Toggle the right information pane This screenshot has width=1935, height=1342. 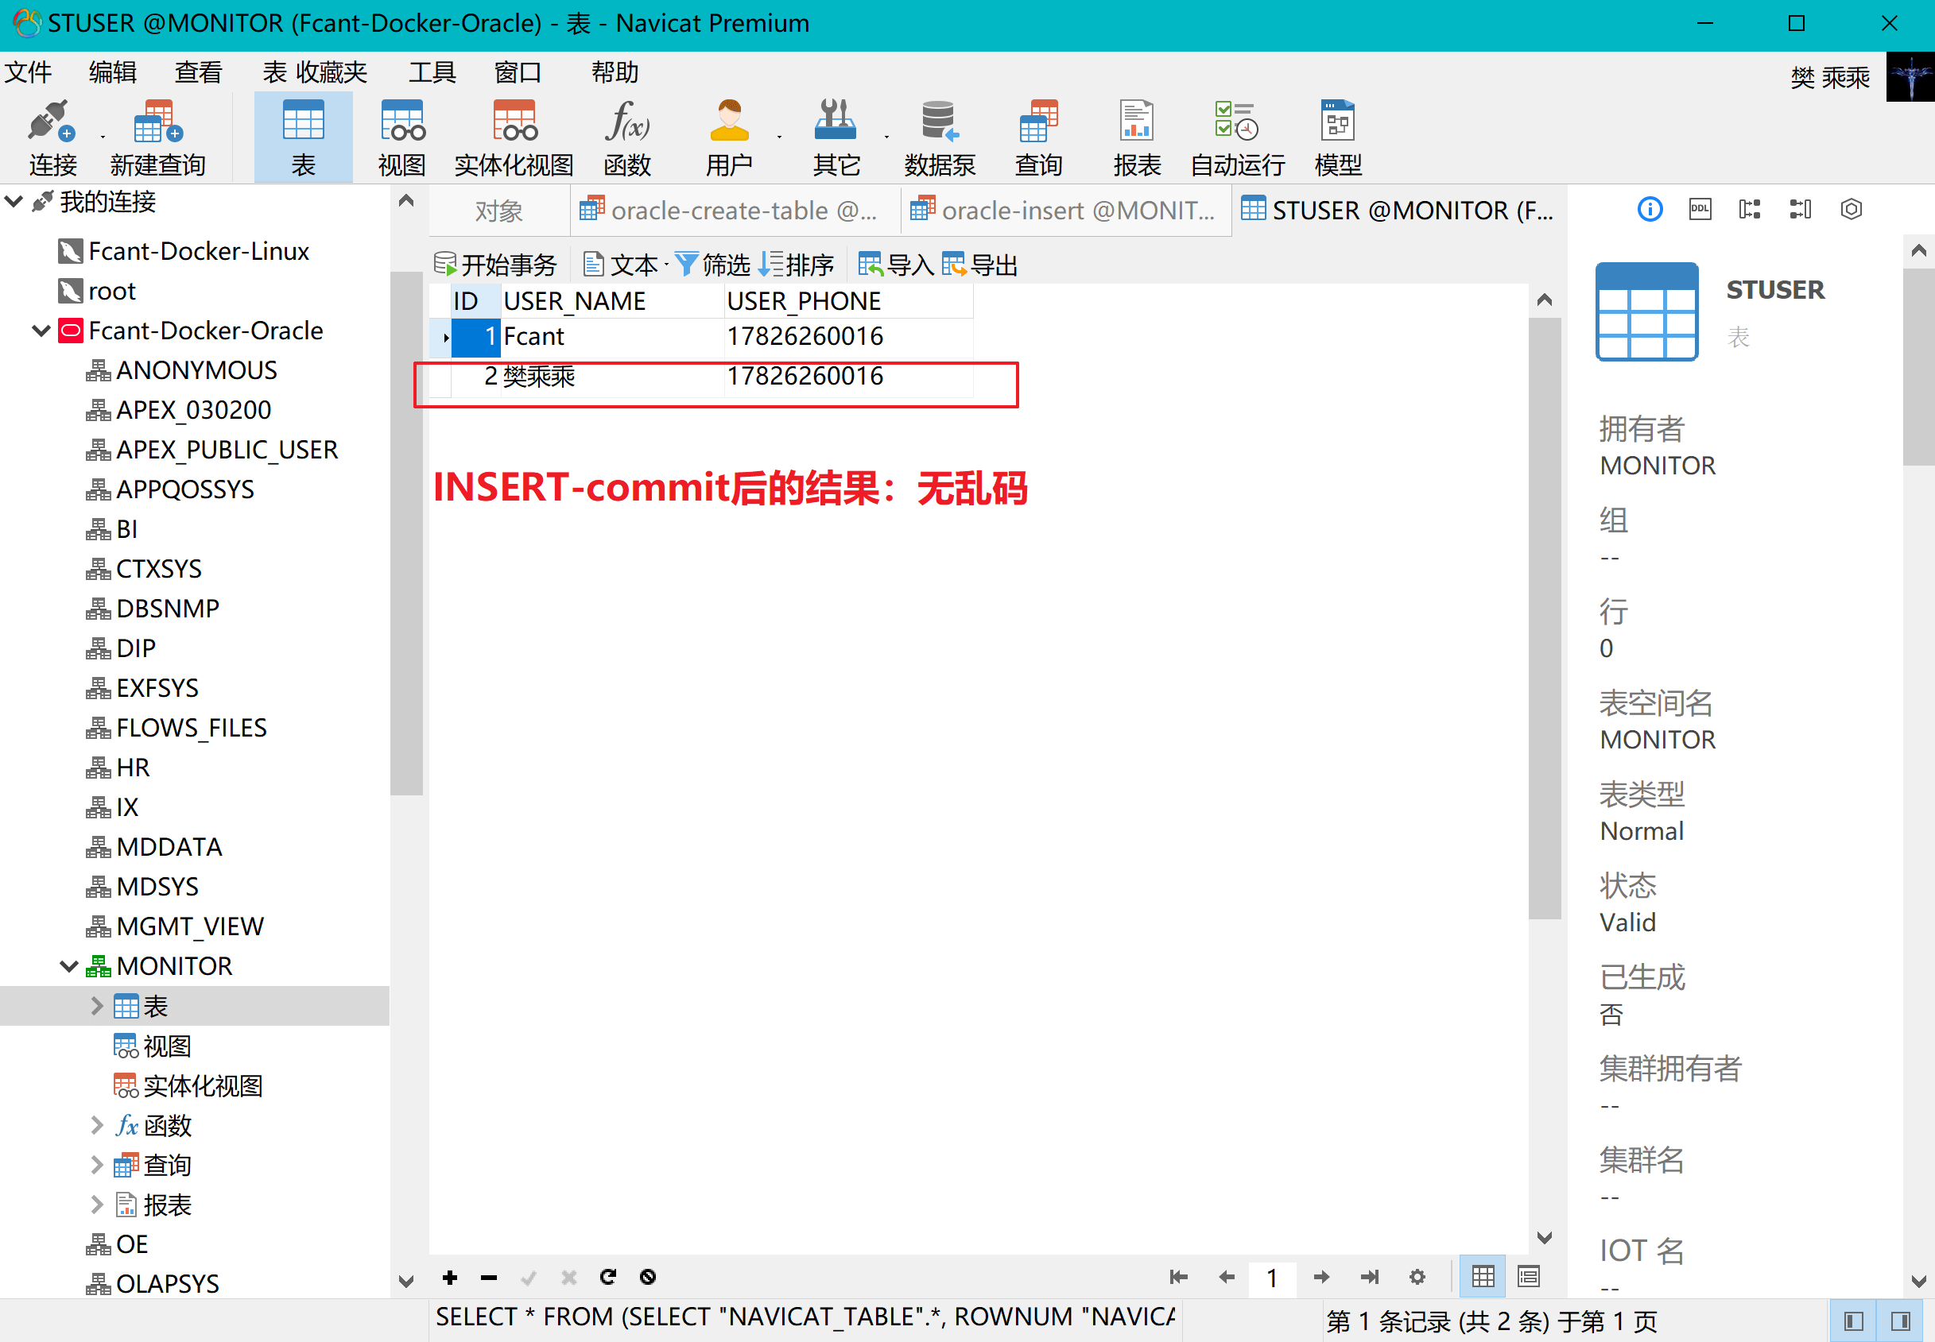pos(1900,1321)
